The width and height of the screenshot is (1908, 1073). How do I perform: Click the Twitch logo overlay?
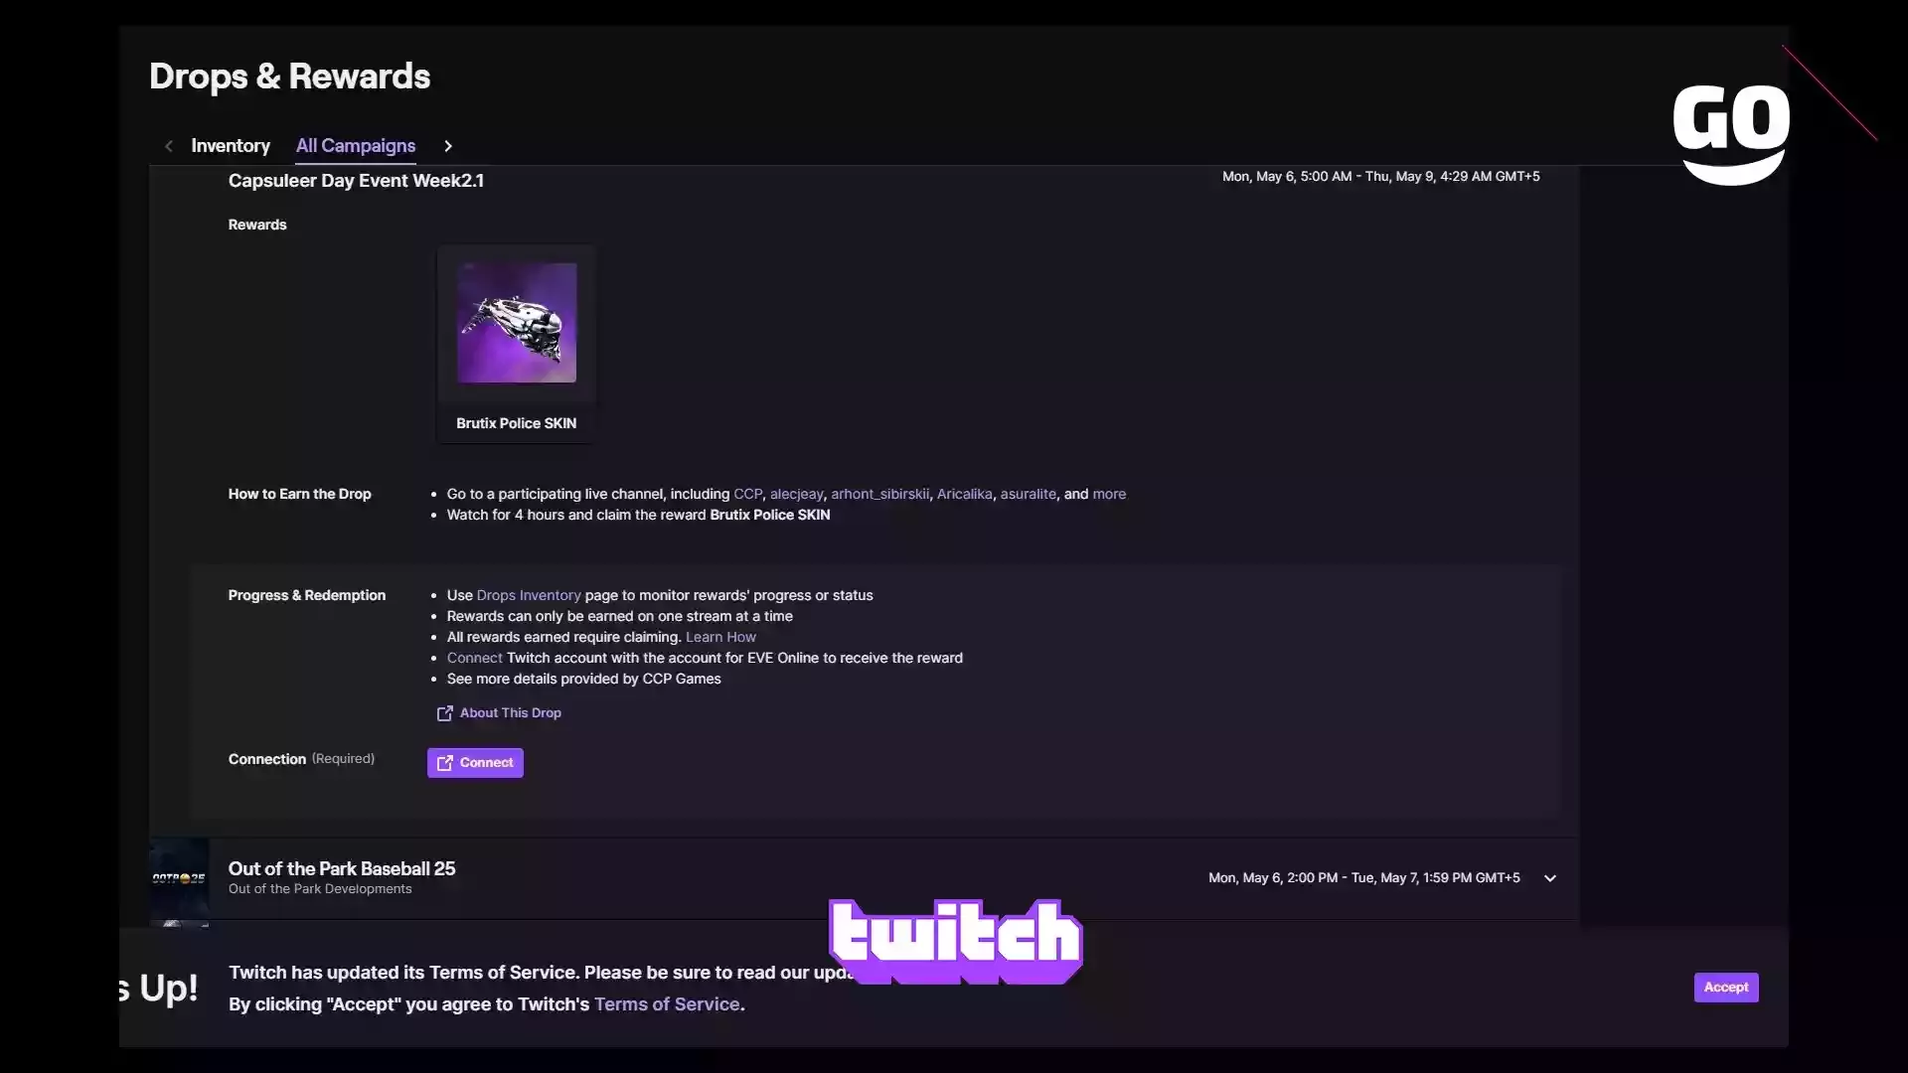(956, 941)
